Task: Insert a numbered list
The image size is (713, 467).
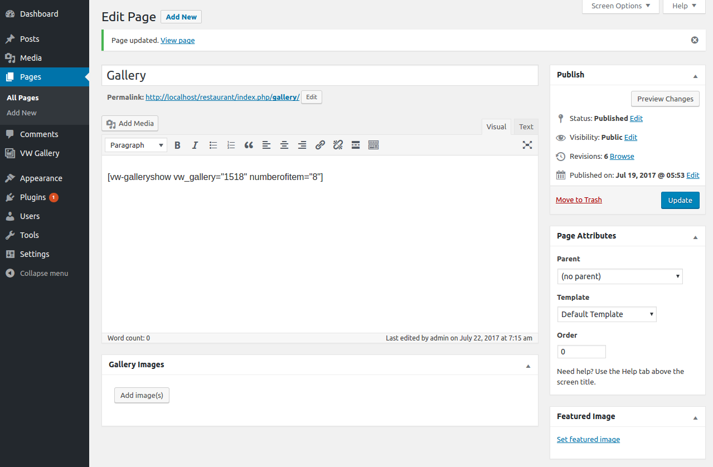Action: click(x=231, y=145)
